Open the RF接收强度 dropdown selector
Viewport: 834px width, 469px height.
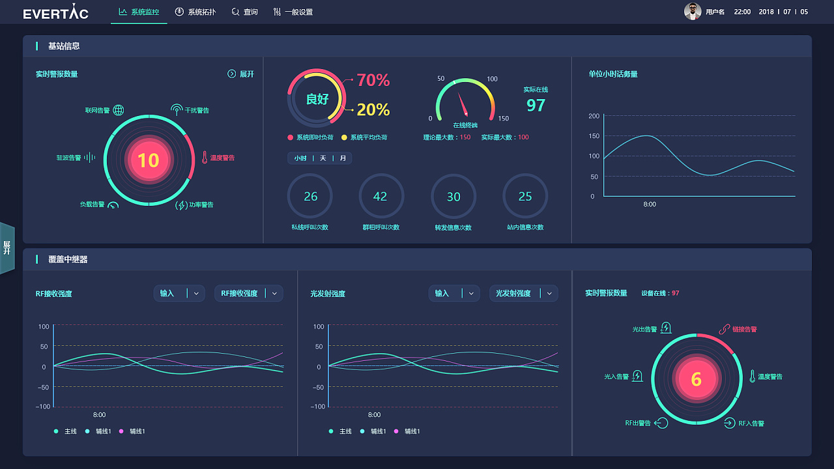pos(248,293)
